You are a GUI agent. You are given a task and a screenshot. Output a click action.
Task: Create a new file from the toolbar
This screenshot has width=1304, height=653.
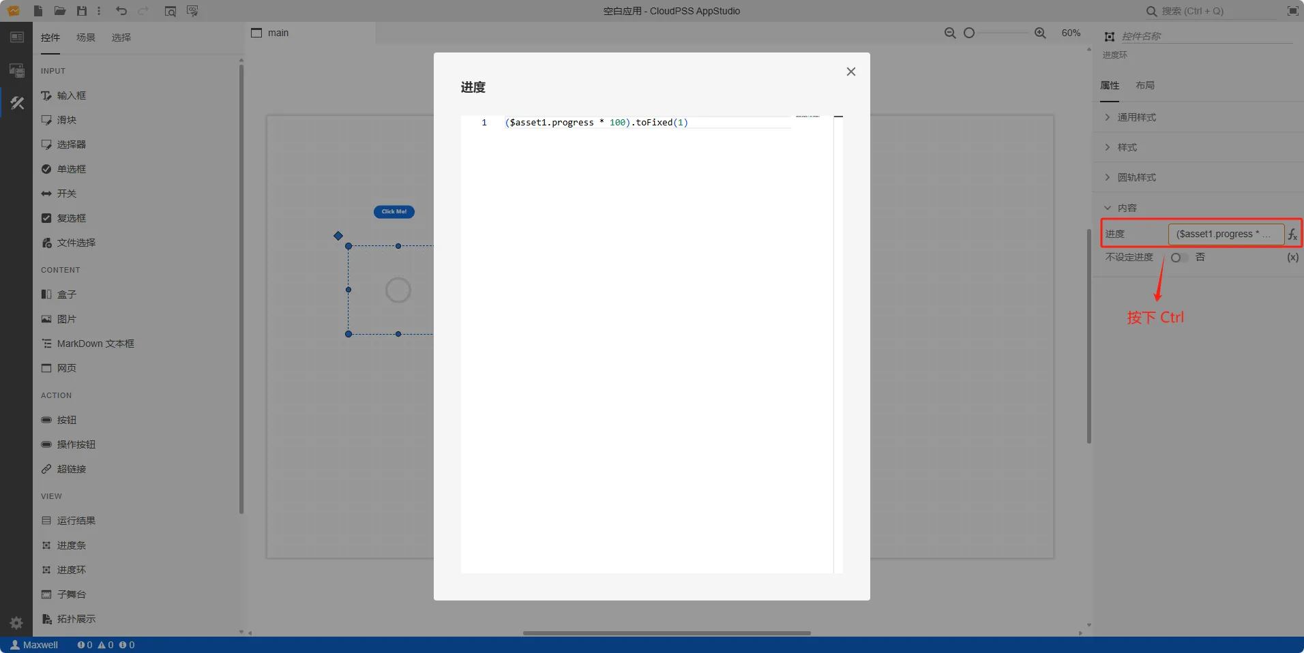(x=38, y=11)
